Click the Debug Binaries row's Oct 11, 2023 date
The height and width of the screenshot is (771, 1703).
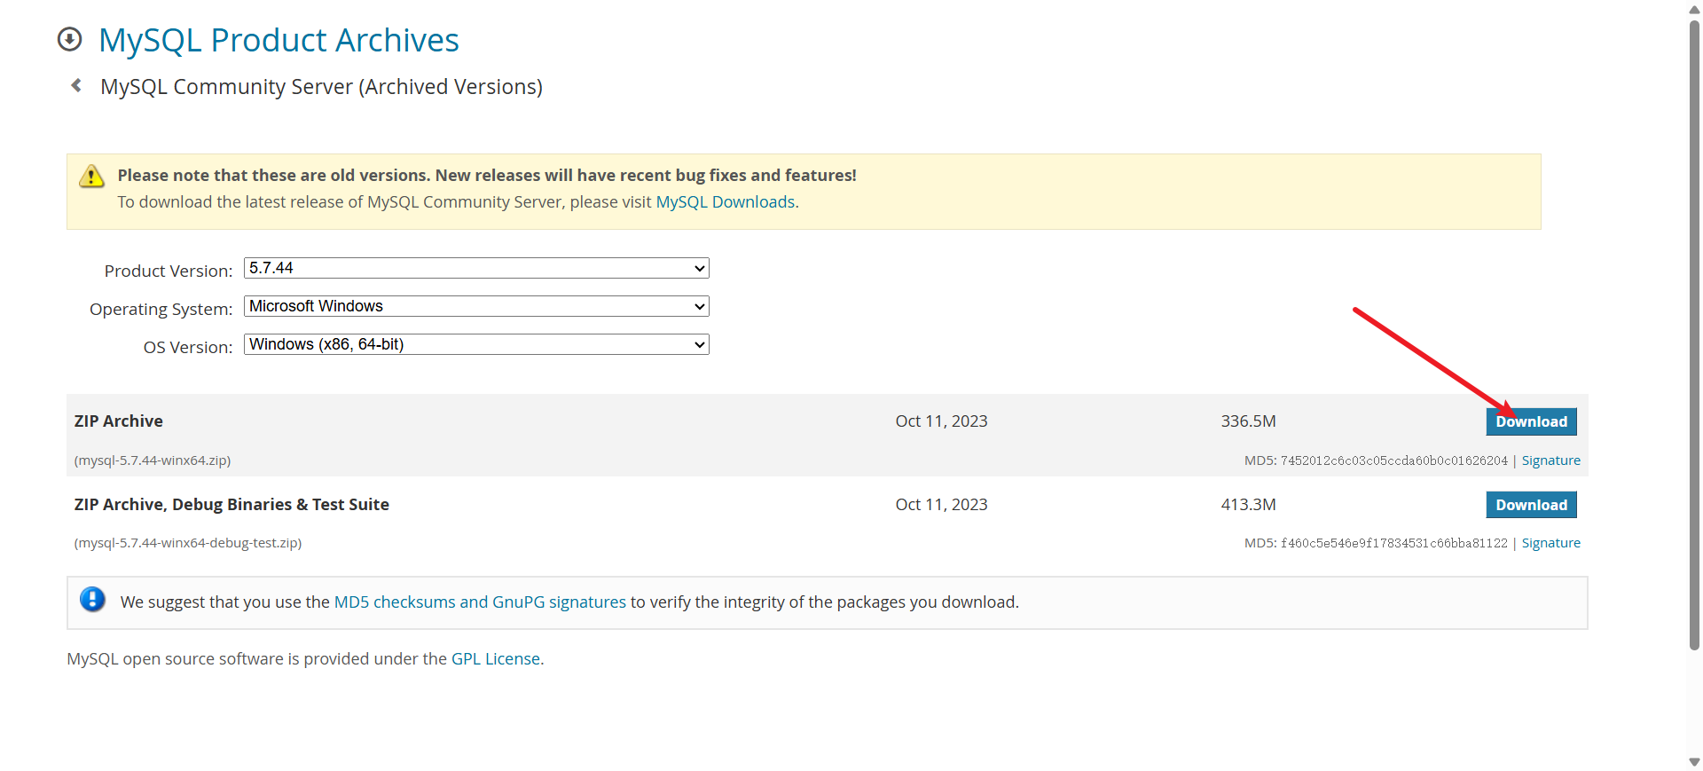(941, 505)
